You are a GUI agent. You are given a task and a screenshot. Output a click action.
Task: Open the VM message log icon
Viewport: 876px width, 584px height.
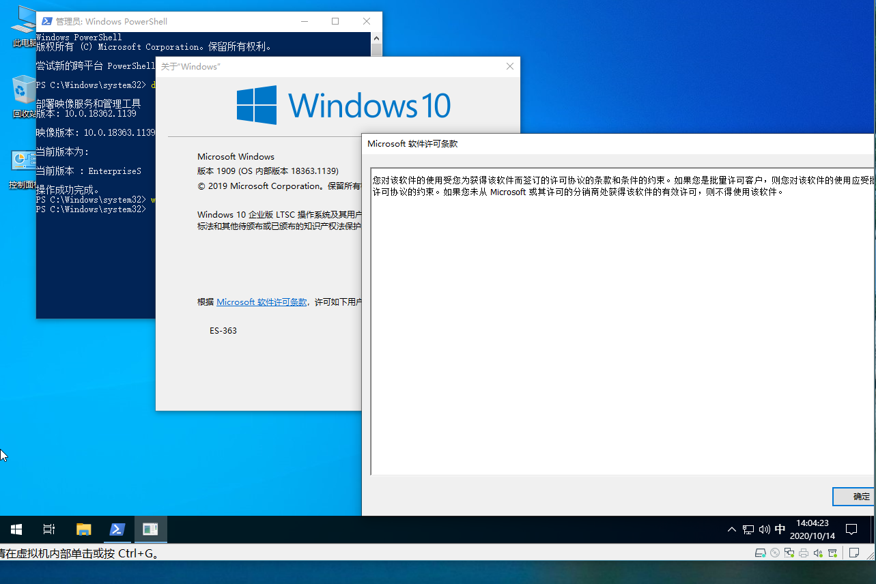tap(853, 553)
